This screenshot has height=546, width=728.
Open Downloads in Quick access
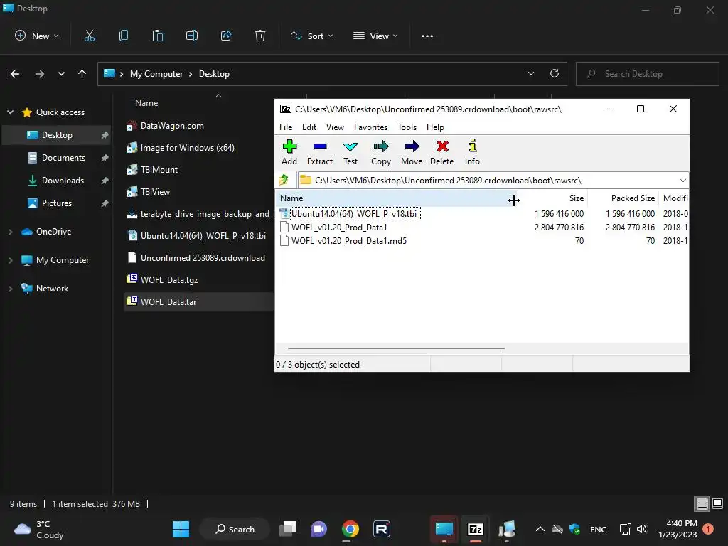tap(63, 181)
